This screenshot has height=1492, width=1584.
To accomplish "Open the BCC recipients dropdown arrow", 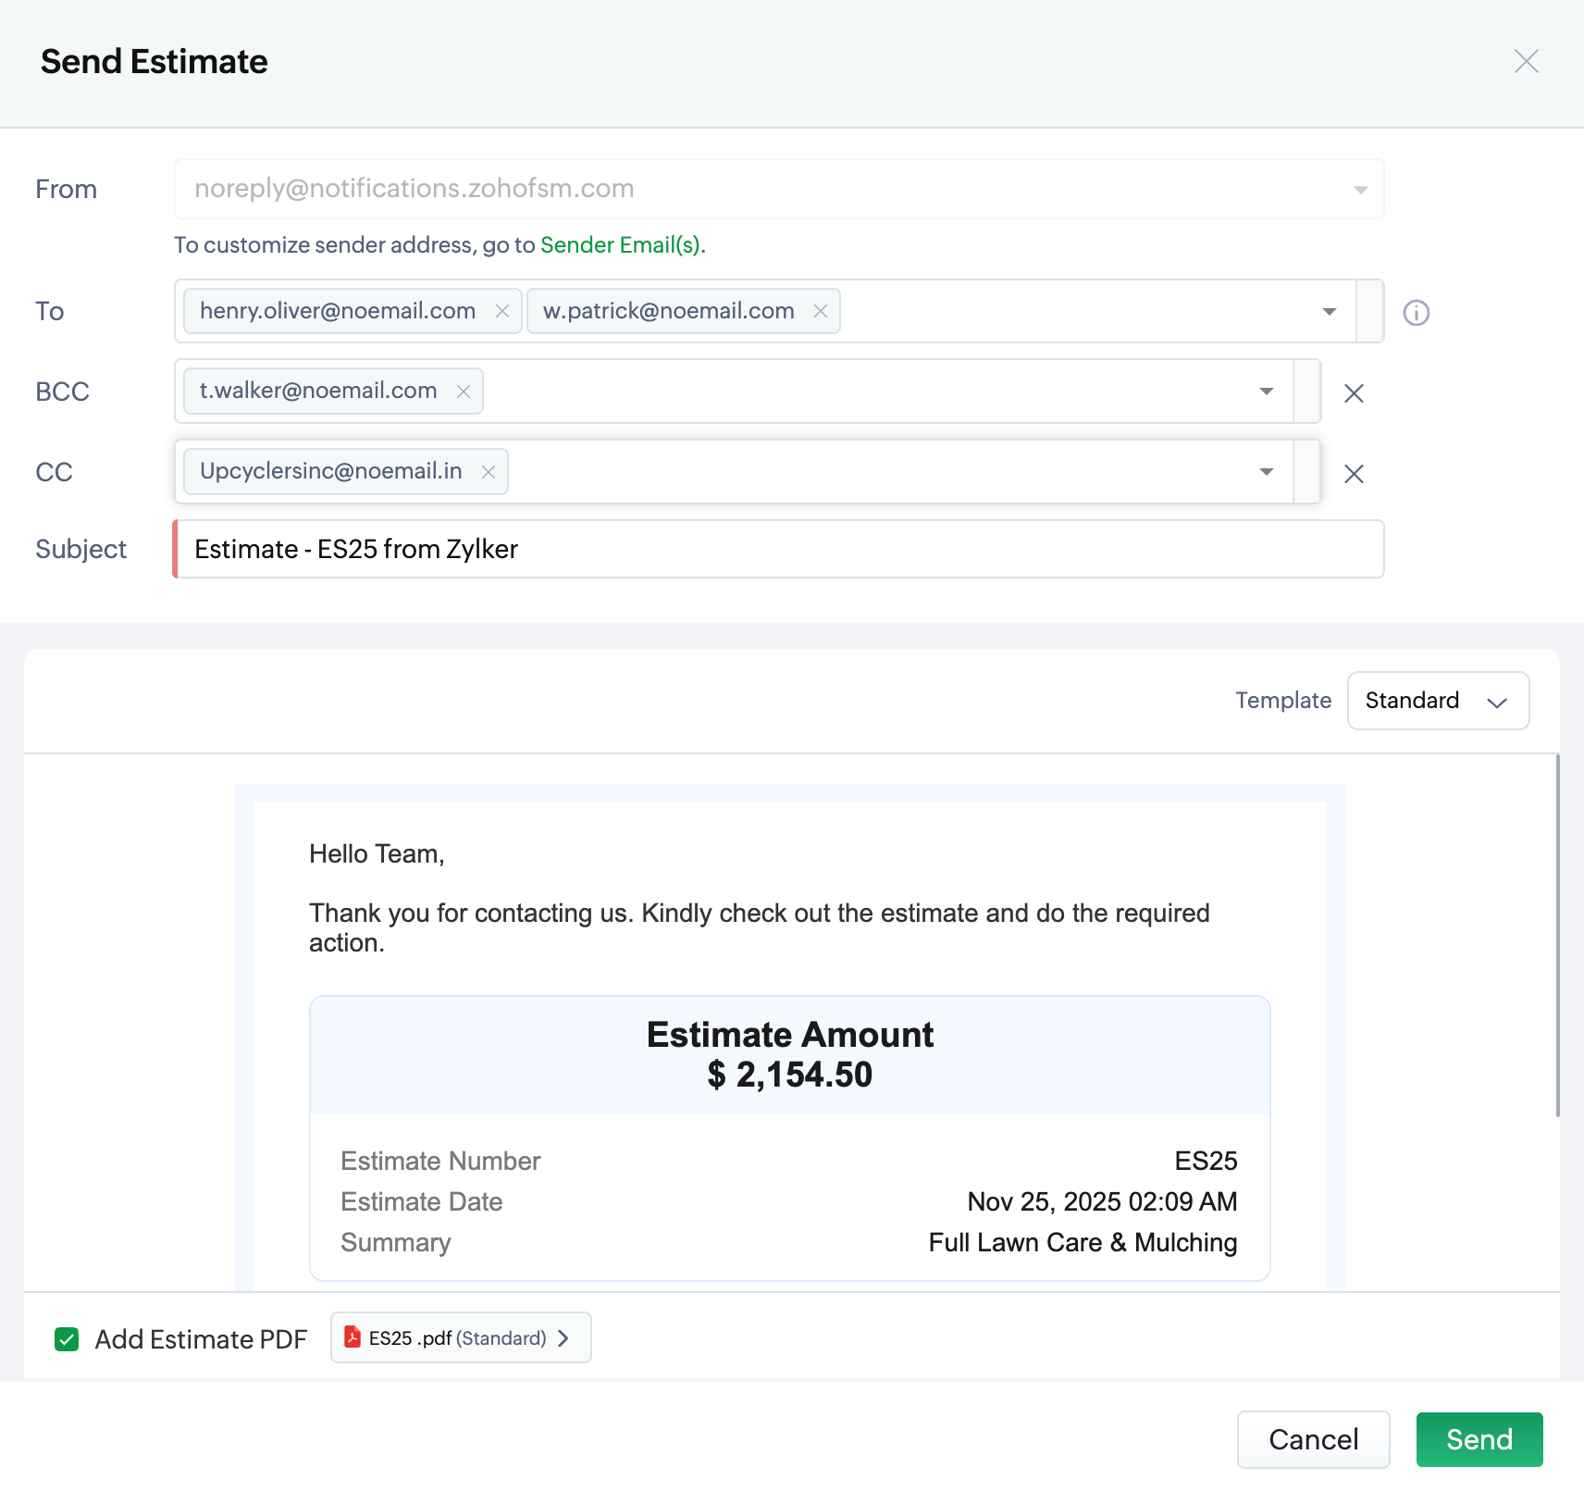I will coord(1266,392).
